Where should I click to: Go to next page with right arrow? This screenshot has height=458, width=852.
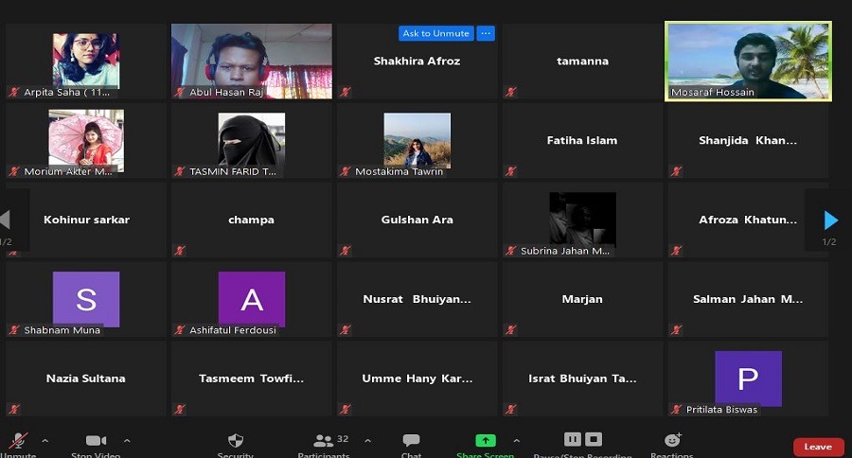(830, 220)
